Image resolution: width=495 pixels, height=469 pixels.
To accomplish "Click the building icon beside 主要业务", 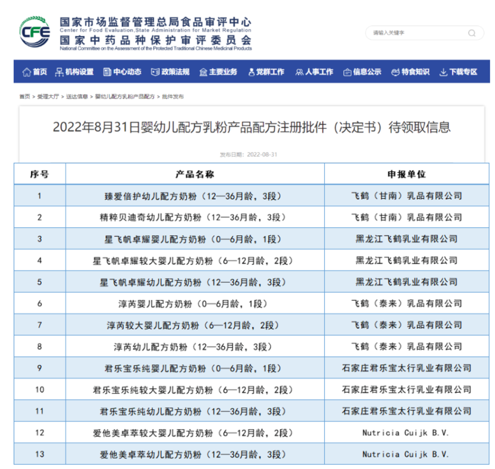I will click(x=203, y=72).
